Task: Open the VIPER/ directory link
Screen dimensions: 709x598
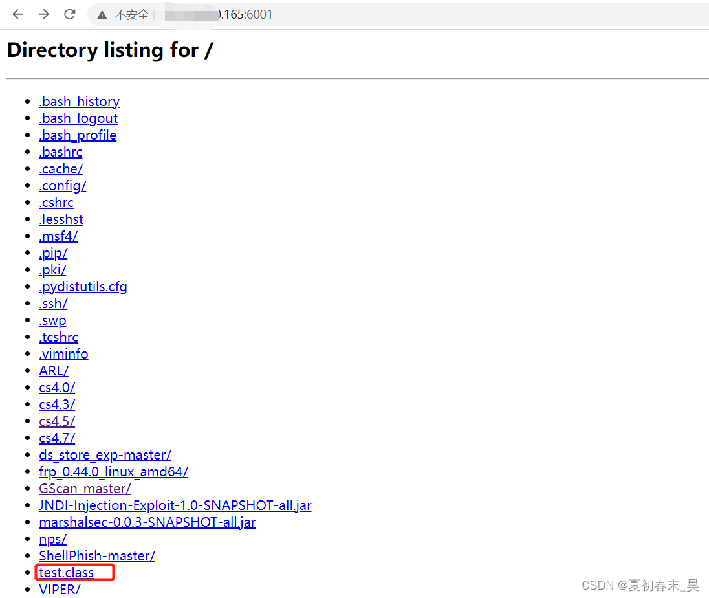Action: (x=60, y=590)
